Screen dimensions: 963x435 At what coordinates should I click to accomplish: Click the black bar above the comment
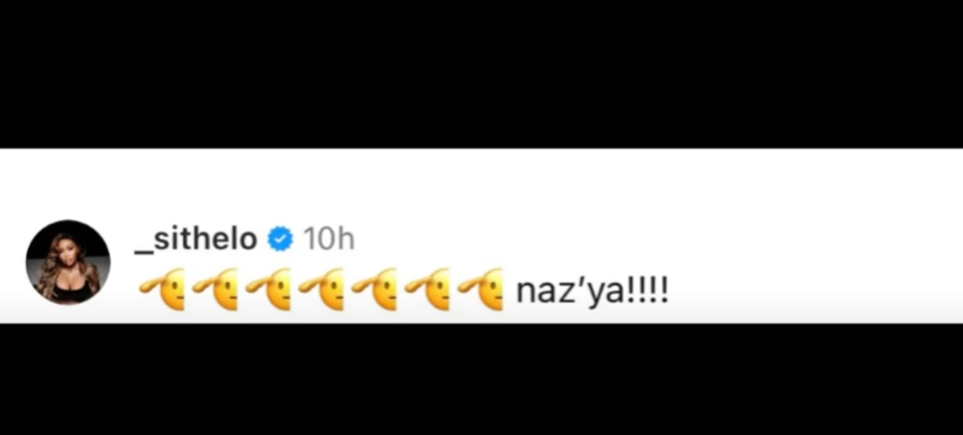(x=481, y=73)
